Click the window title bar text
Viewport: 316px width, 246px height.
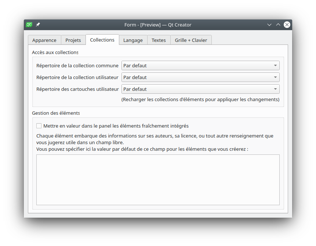(158, 25)
